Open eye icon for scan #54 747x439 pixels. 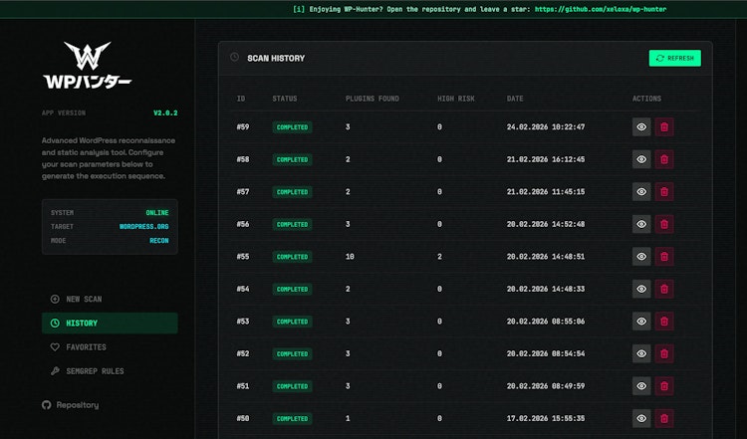pyautogui.click(x=641, y=289)
